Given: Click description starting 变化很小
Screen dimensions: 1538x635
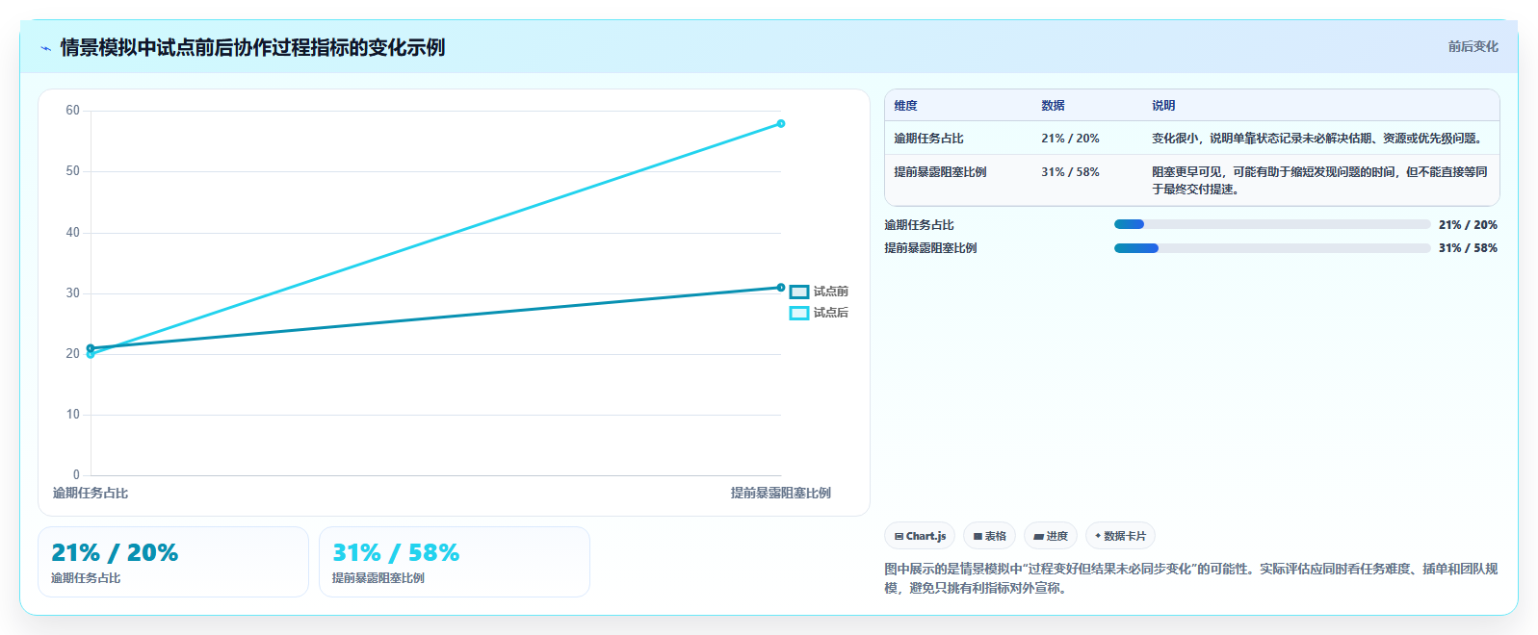Looking at the screenshot, I should tap(1320, 139).
